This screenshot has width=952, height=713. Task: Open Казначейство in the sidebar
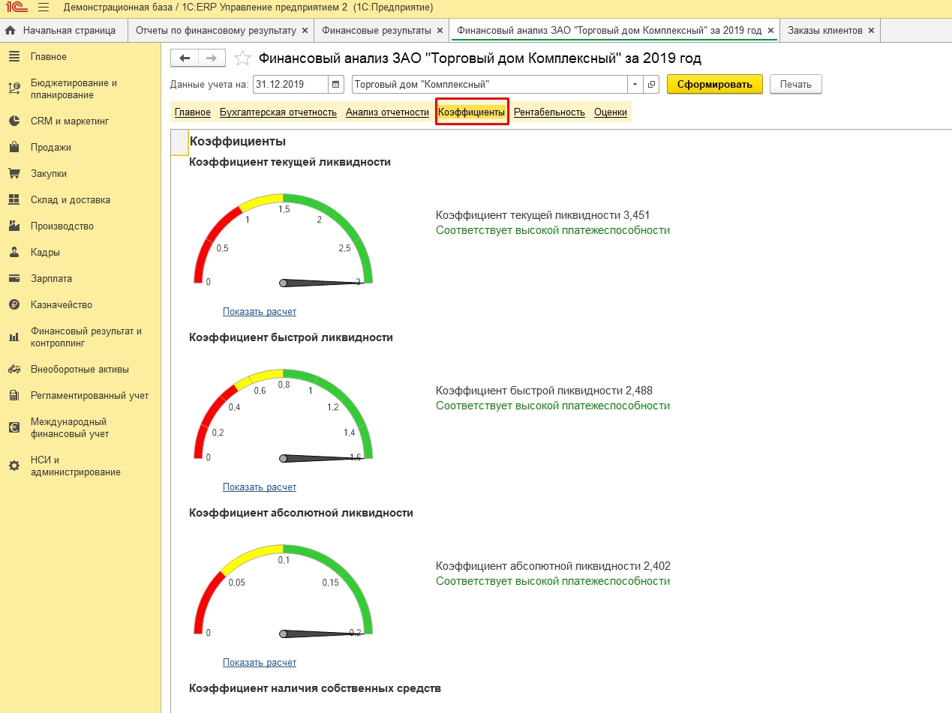coord(62,304)
